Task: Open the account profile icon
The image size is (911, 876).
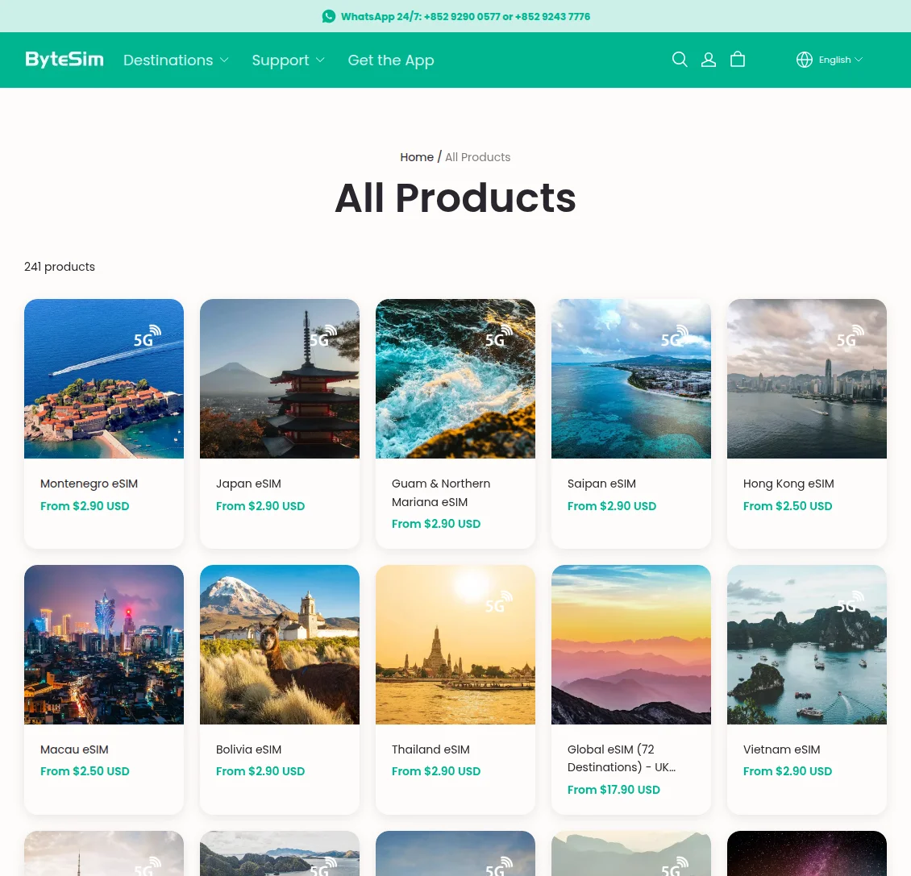Action: tap(708, 60)
